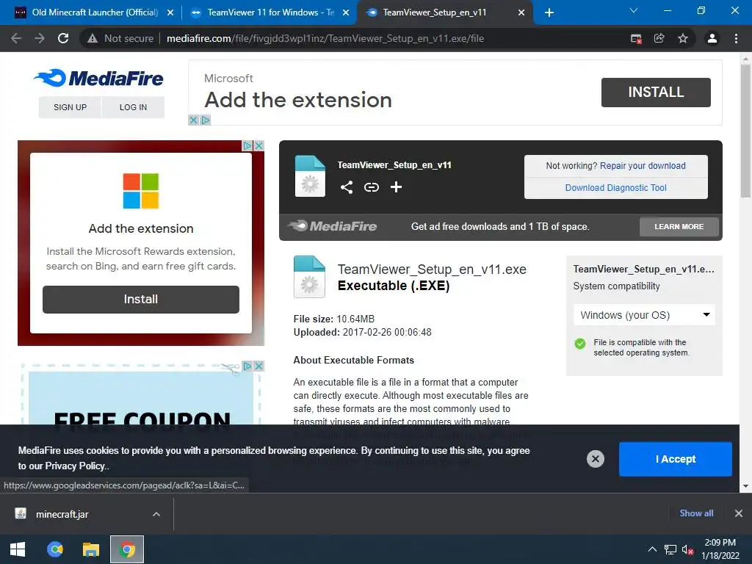The image size is (752, 564).
Task: Click the Not secure warning icon
Action: point(93,38)
